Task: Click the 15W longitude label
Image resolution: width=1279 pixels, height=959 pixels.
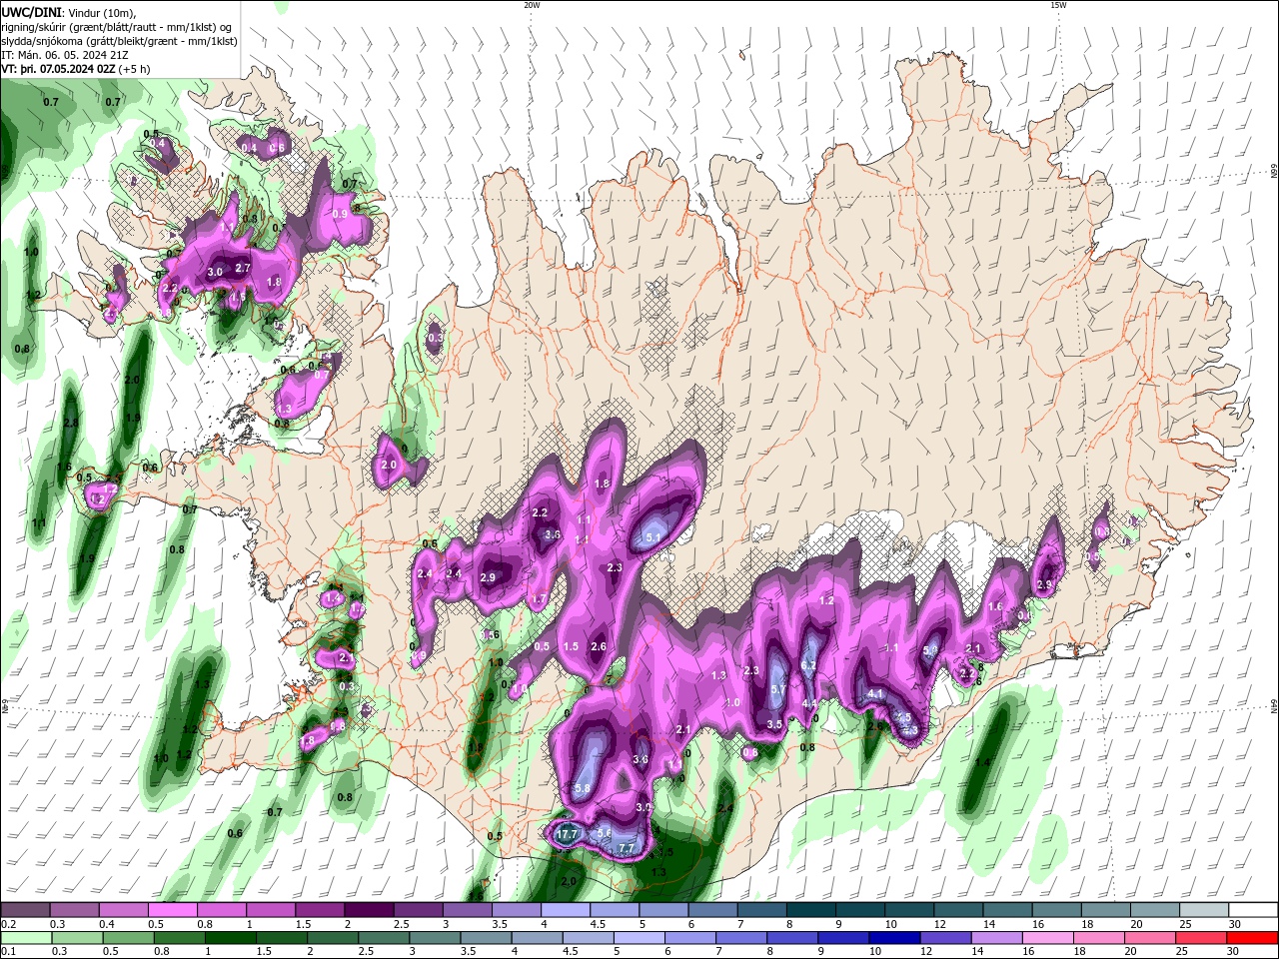Action: coord(1057,5)
